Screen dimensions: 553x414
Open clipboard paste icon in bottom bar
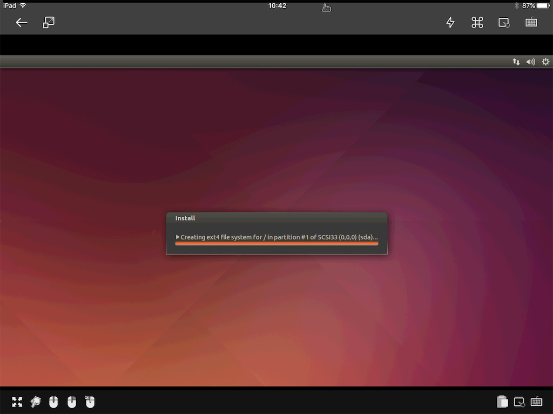502,402
